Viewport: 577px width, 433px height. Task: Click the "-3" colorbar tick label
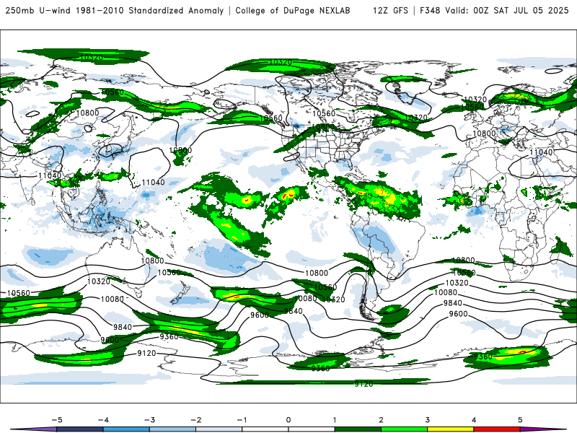(x=149, y=420)
